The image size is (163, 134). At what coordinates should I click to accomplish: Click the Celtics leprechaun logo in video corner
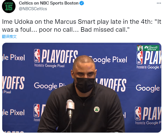click(x=140, y=48)
